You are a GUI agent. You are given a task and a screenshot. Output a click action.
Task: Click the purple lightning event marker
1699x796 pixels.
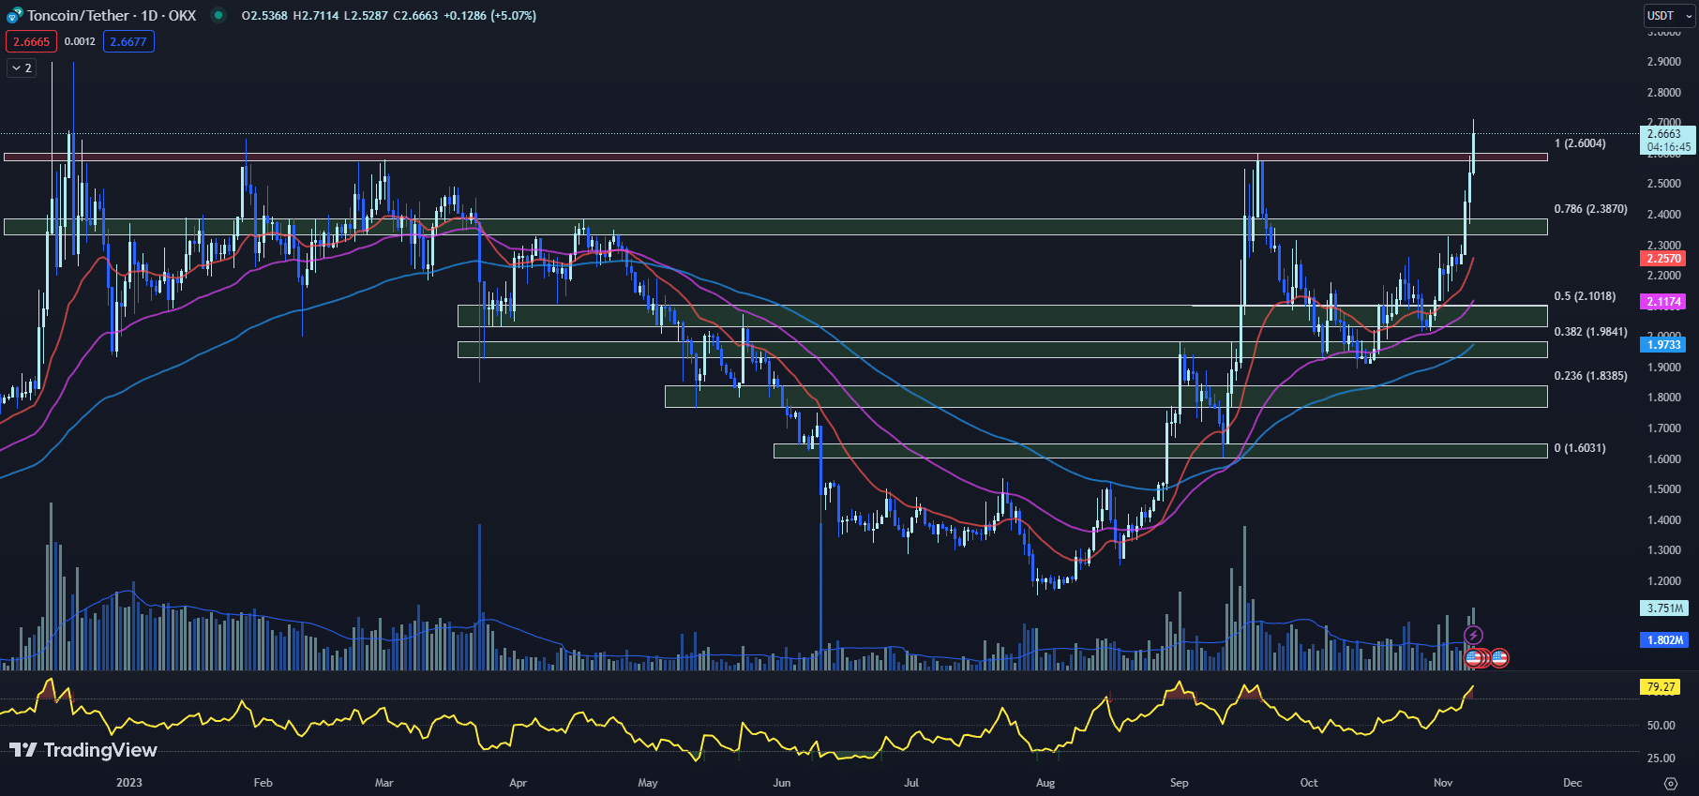(1473, 636)
